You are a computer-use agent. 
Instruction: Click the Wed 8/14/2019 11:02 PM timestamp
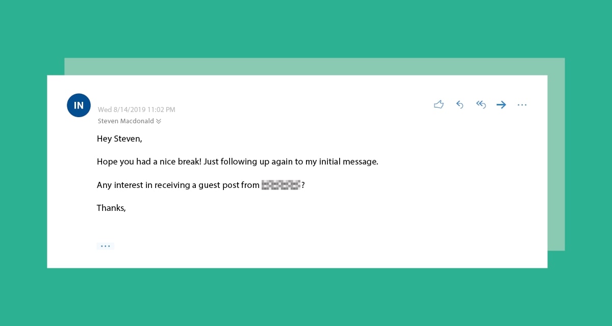click(x=136, y=110)
